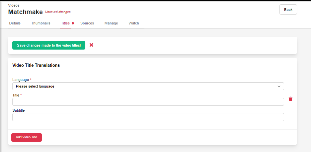311x152 pixels.
Task: Click the 'Unsaved changes' notice text
Action: click(x=58, y=12)
